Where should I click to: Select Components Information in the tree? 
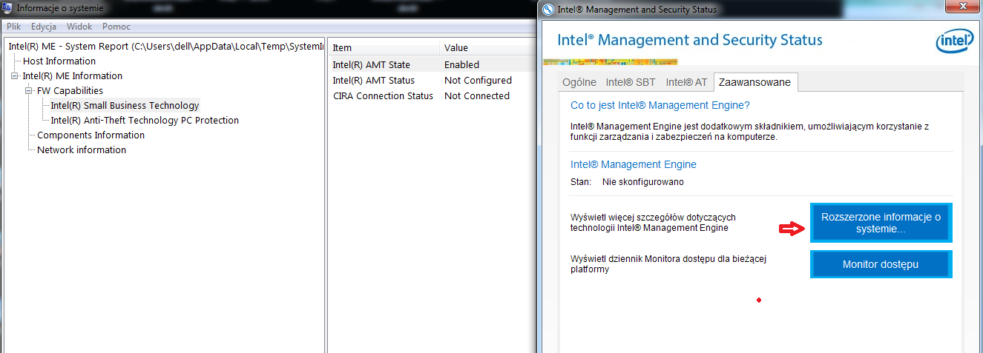click(x=91, y=135)
